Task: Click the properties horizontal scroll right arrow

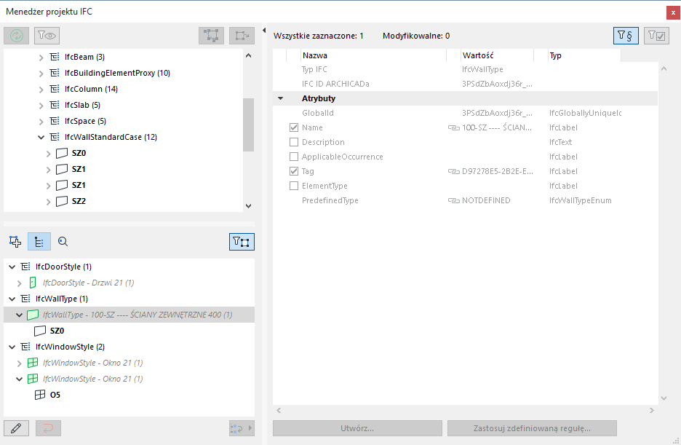Action: [651, 410]
